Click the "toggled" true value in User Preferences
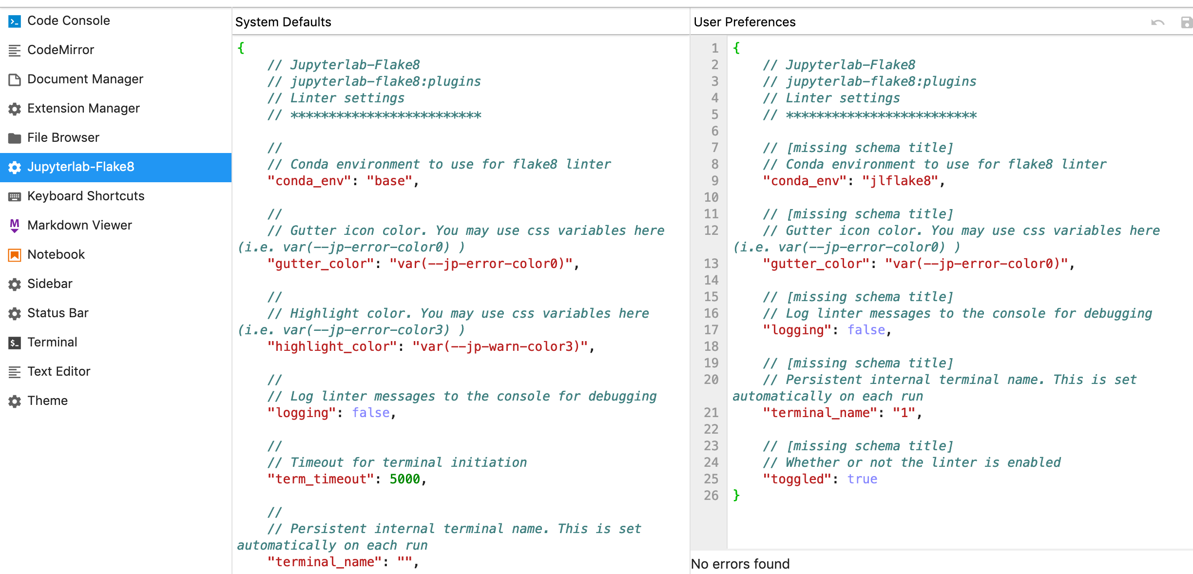 point(862,479)
